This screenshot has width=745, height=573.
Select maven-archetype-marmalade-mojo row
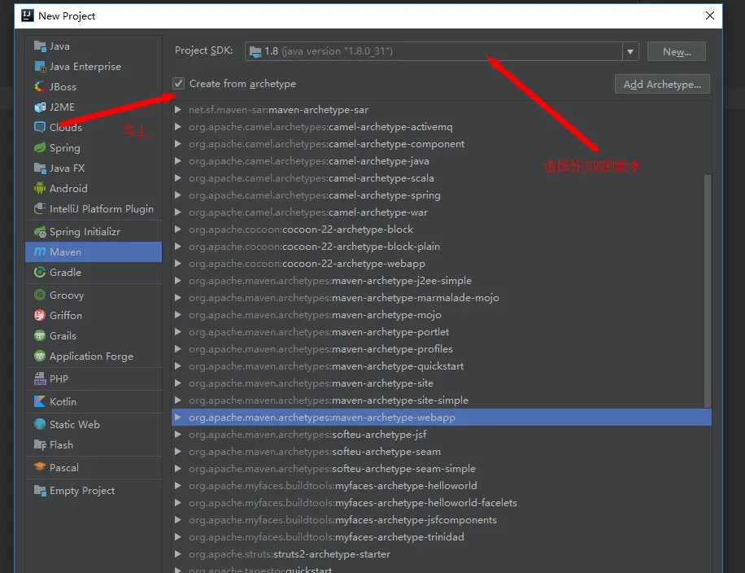click(442, 298)
